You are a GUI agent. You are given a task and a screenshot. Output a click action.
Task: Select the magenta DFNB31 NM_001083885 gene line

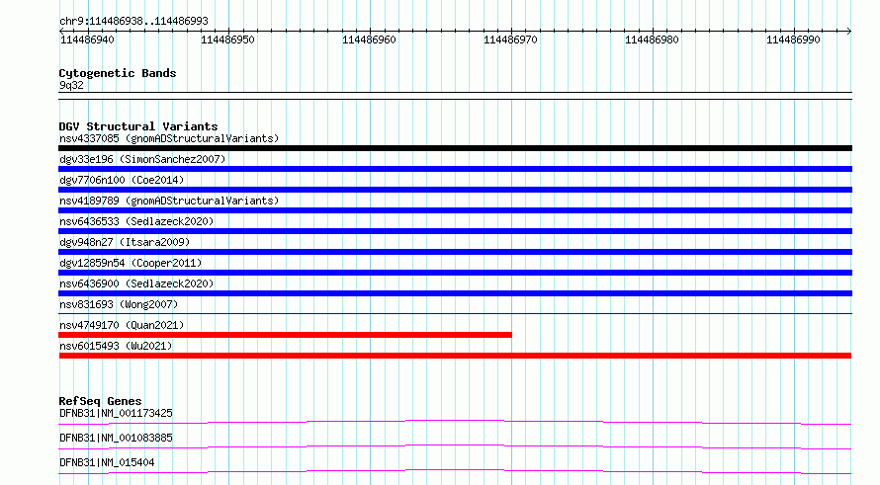(455, 446)
